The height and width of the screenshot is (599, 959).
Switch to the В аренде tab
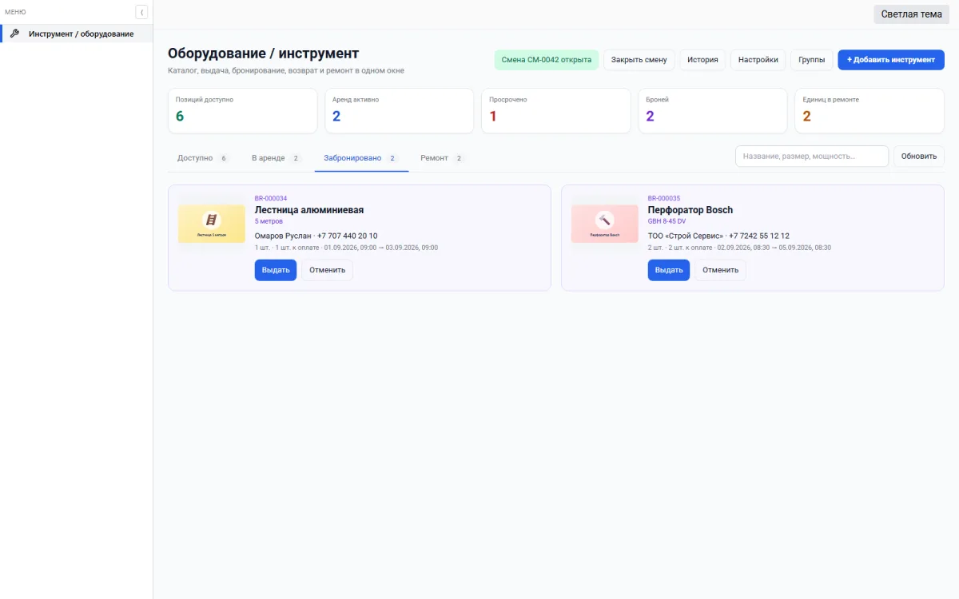[276, 158]
